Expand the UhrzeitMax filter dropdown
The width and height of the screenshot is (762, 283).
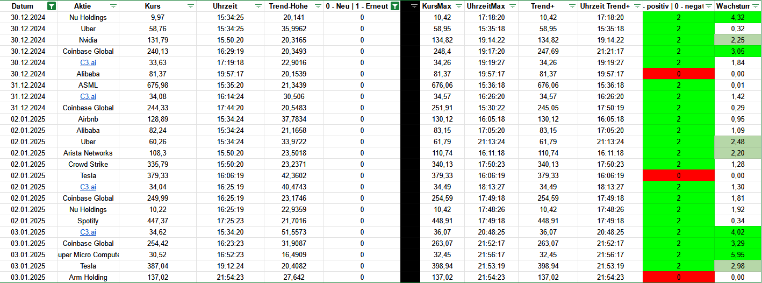click(x=512, y=6)
